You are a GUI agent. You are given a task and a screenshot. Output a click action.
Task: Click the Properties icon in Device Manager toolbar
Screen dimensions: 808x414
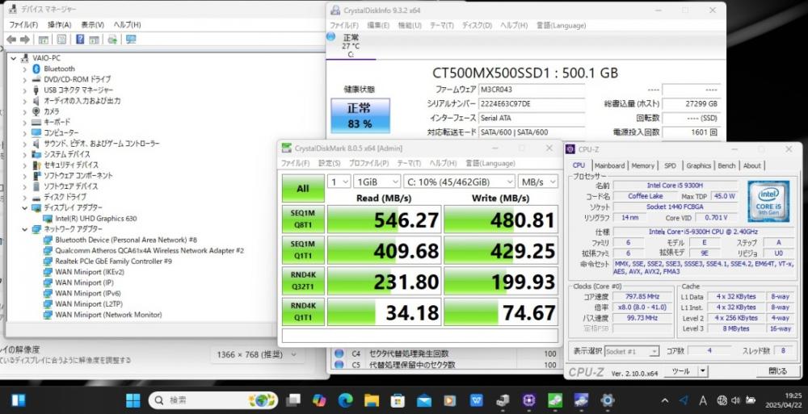pos(61,40)
